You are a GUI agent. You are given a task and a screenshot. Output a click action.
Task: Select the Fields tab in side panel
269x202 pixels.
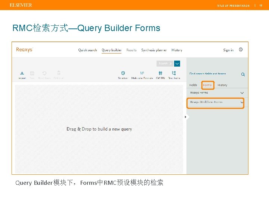click(x=193, y=85)
